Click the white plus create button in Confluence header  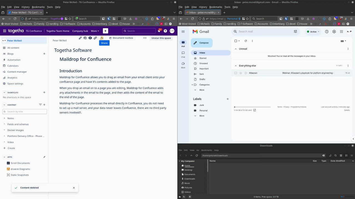point(105,31)
